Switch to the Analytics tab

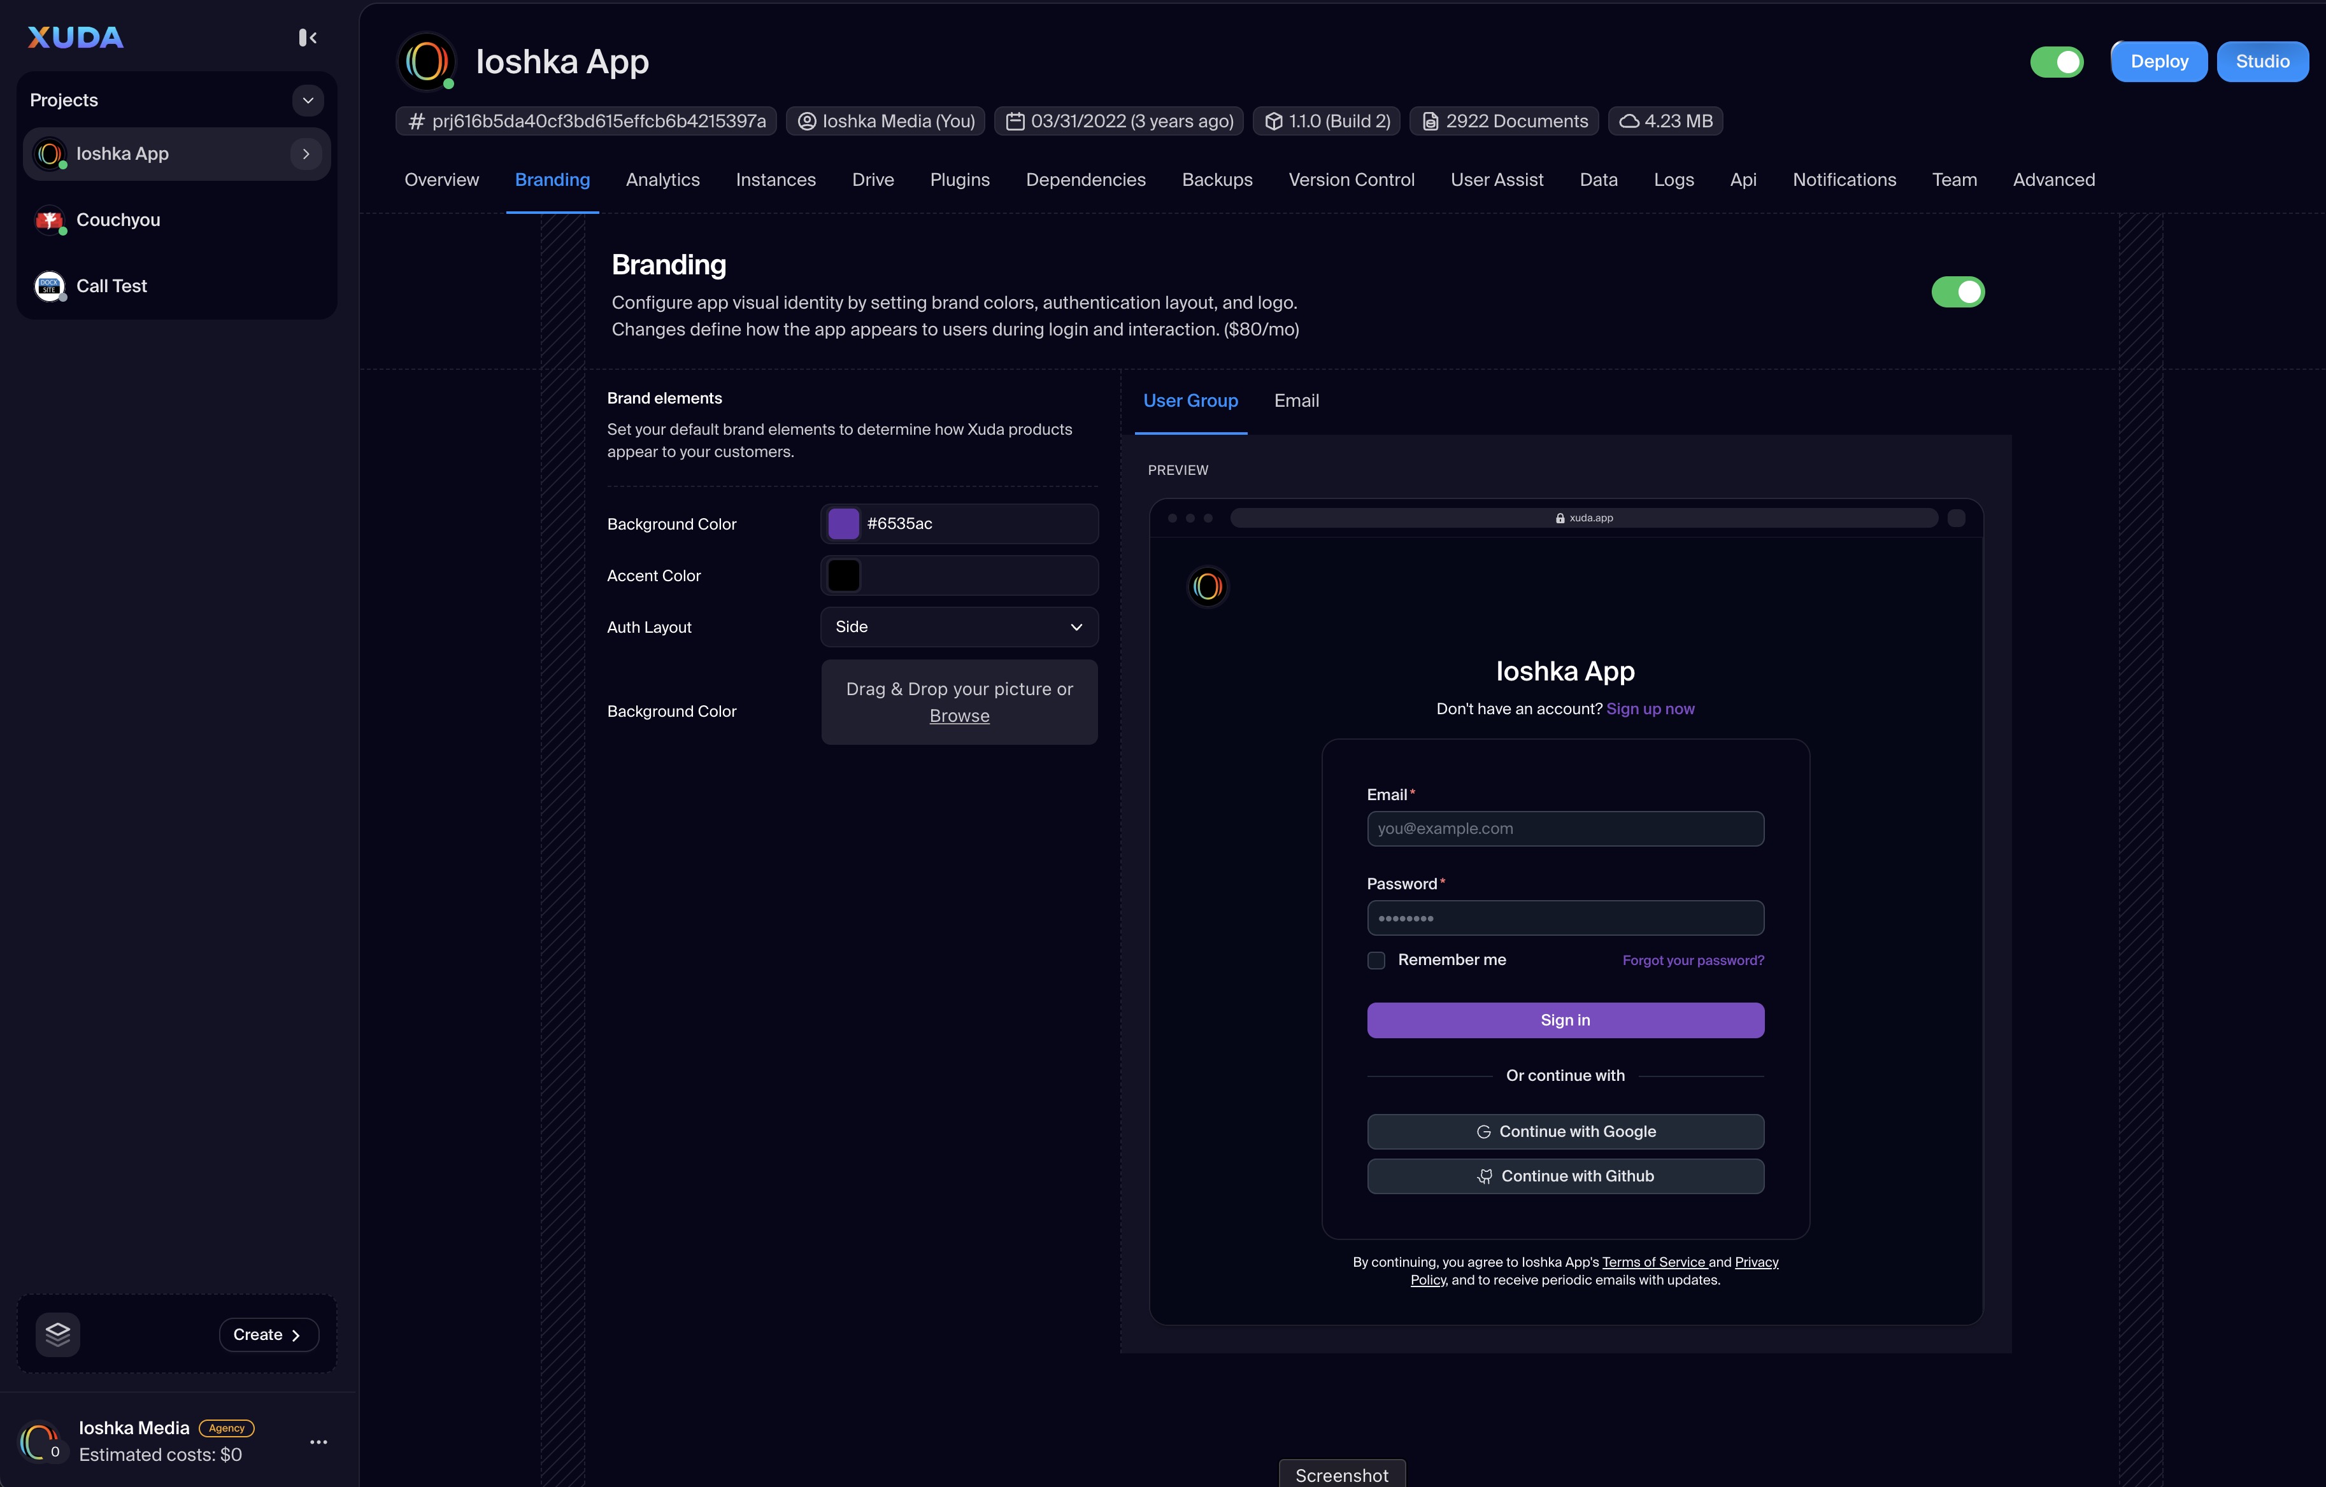(x=662, y=180)
